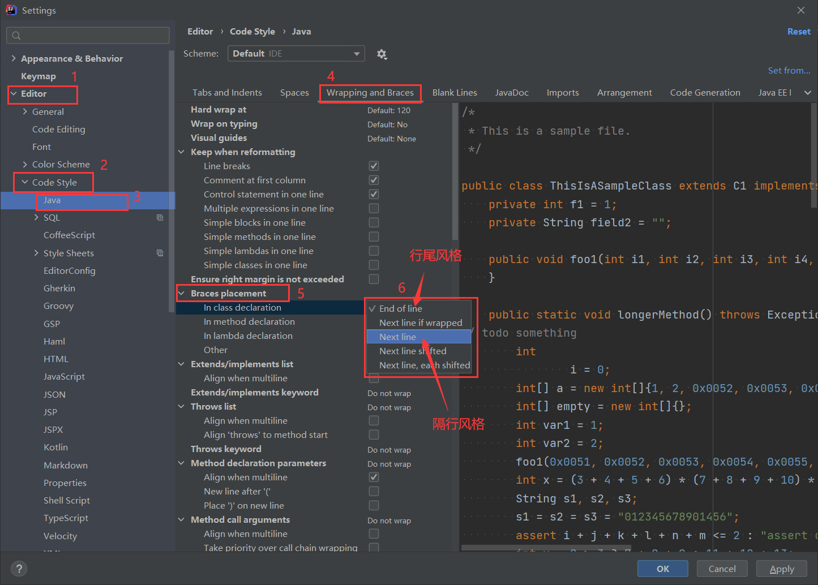Image resolution: width=818 pixels, height=585 pixels.
Task: Collapse the Code Style node
Action: [25, 182]
